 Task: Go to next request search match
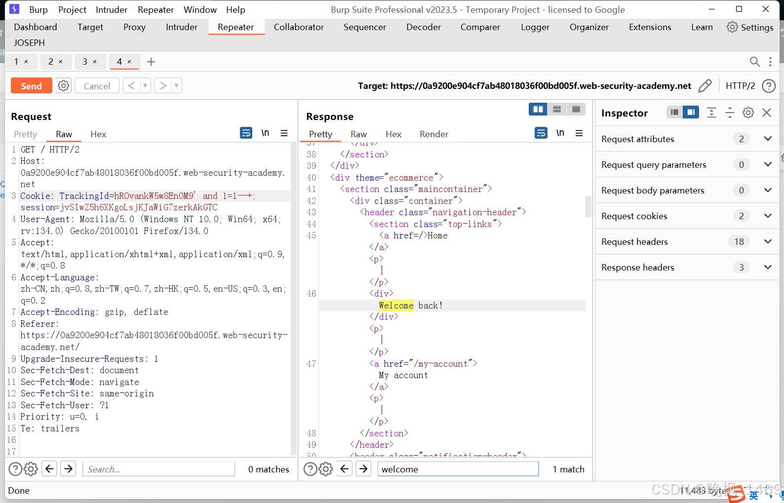[x=68, y=468]
